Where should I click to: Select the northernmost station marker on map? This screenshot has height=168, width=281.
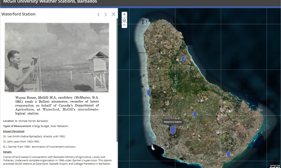point(183,59)
